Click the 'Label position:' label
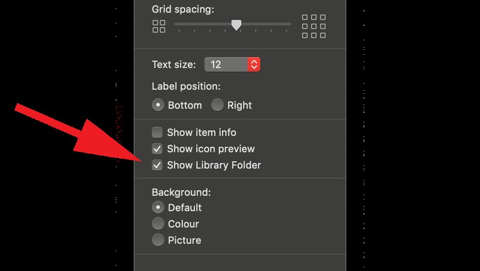The height and width of the screenshot is (271, 480). pyautogui.click(x=186, y=86)
